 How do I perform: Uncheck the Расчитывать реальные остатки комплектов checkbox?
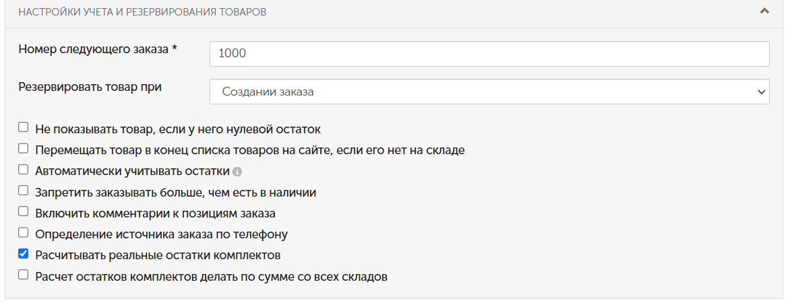pyautogui.click(x=23, y=254)
